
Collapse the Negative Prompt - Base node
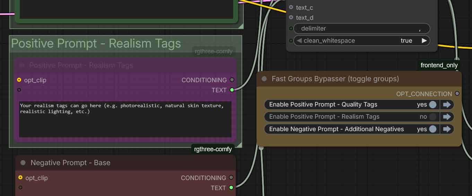coord(23,163)
